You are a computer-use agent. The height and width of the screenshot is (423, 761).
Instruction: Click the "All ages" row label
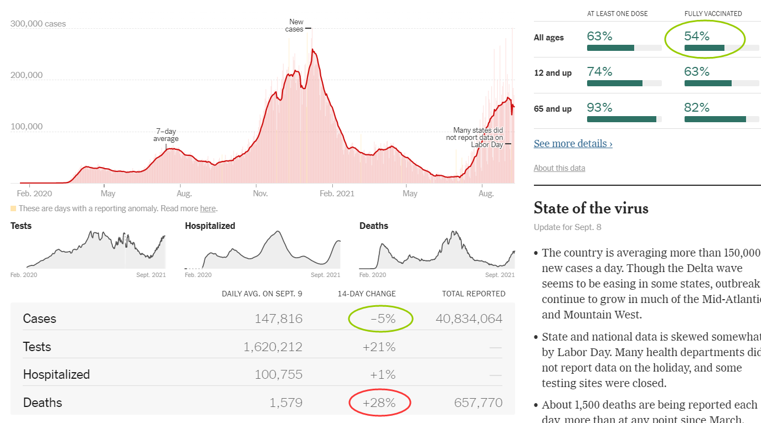coord(549,38)
